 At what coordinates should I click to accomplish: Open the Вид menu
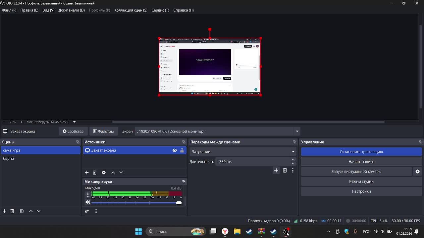[x=48, y=10]
